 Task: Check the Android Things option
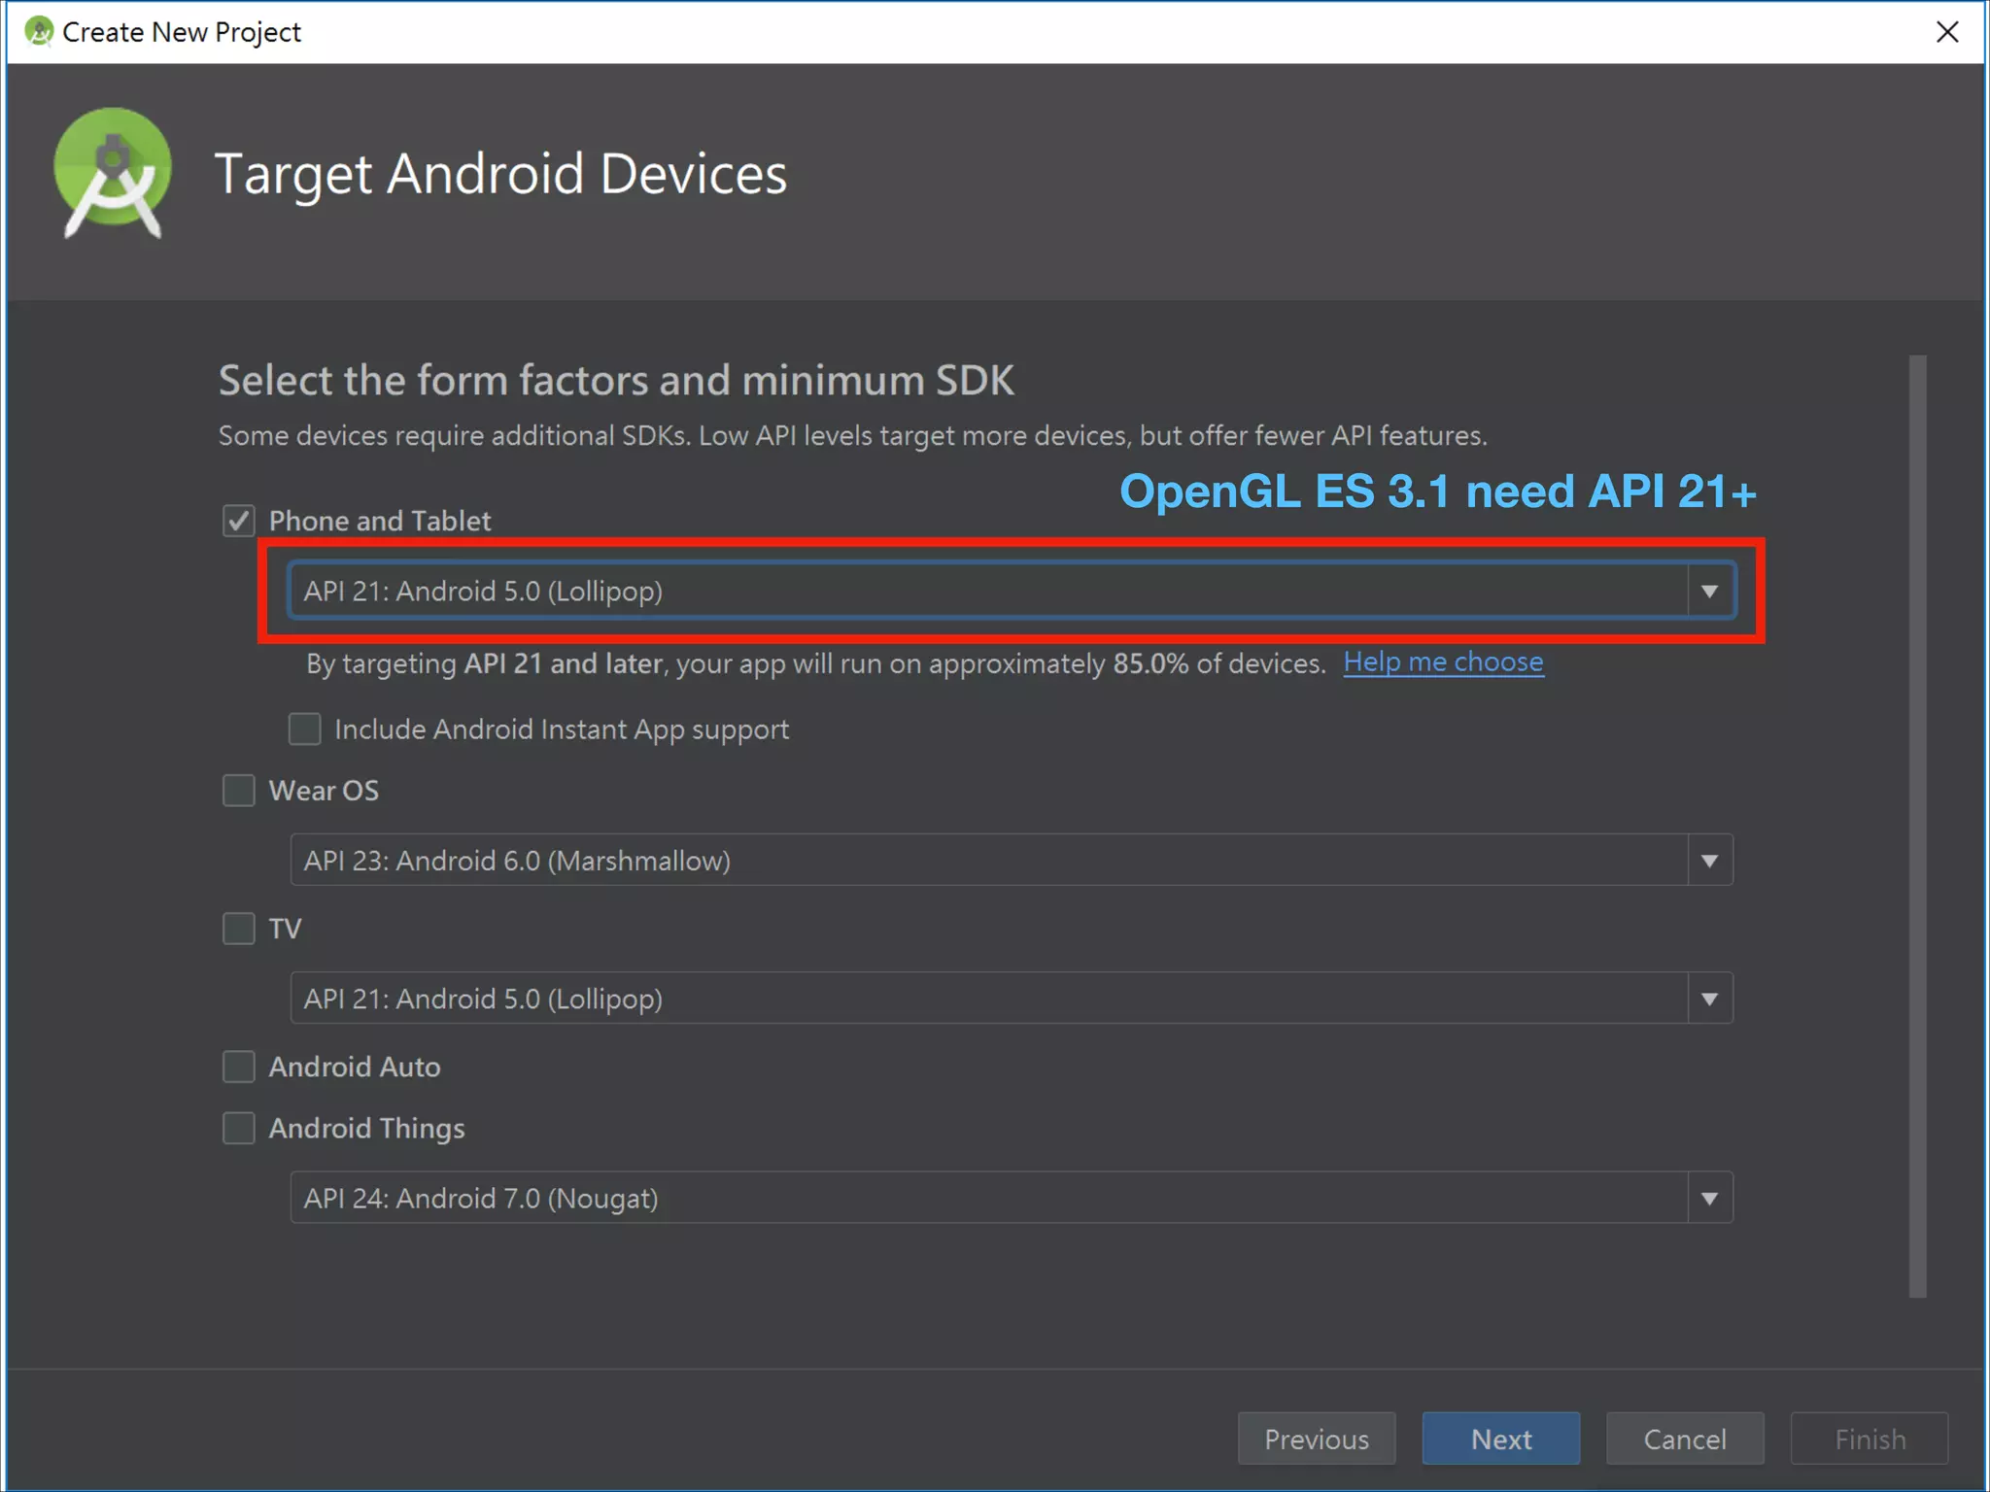pos(238,1128)
